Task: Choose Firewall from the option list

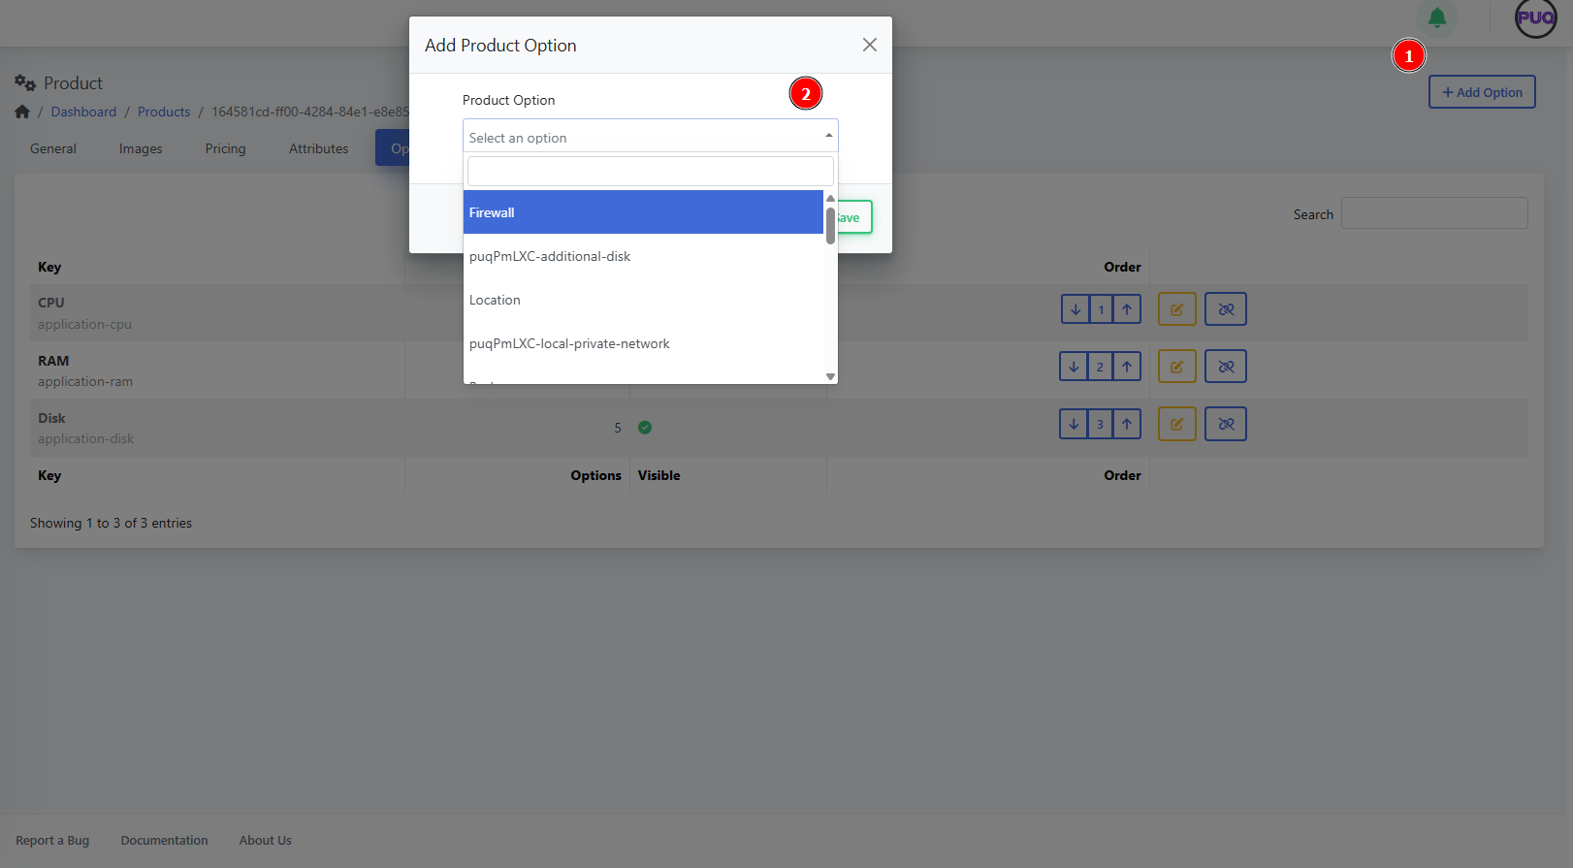Action: click(643, 212)
